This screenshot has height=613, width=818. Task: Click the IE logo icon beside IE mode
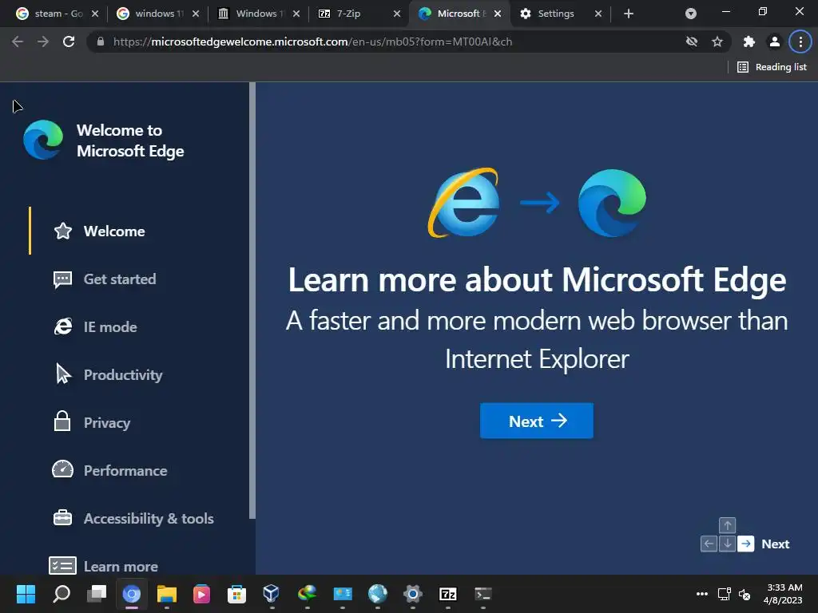pos(63,326)
